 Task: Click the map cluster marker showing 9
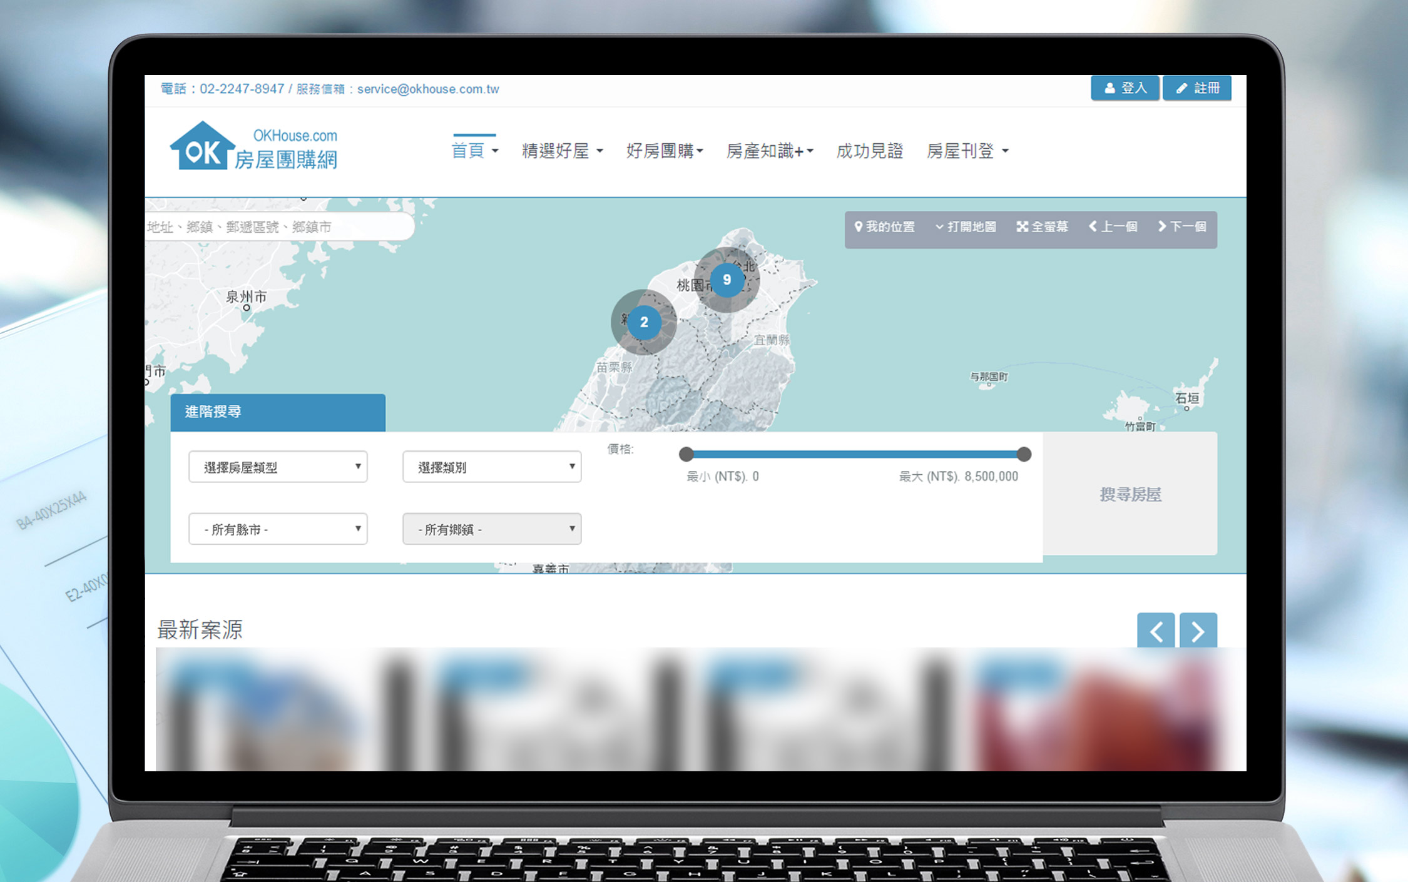727,280
